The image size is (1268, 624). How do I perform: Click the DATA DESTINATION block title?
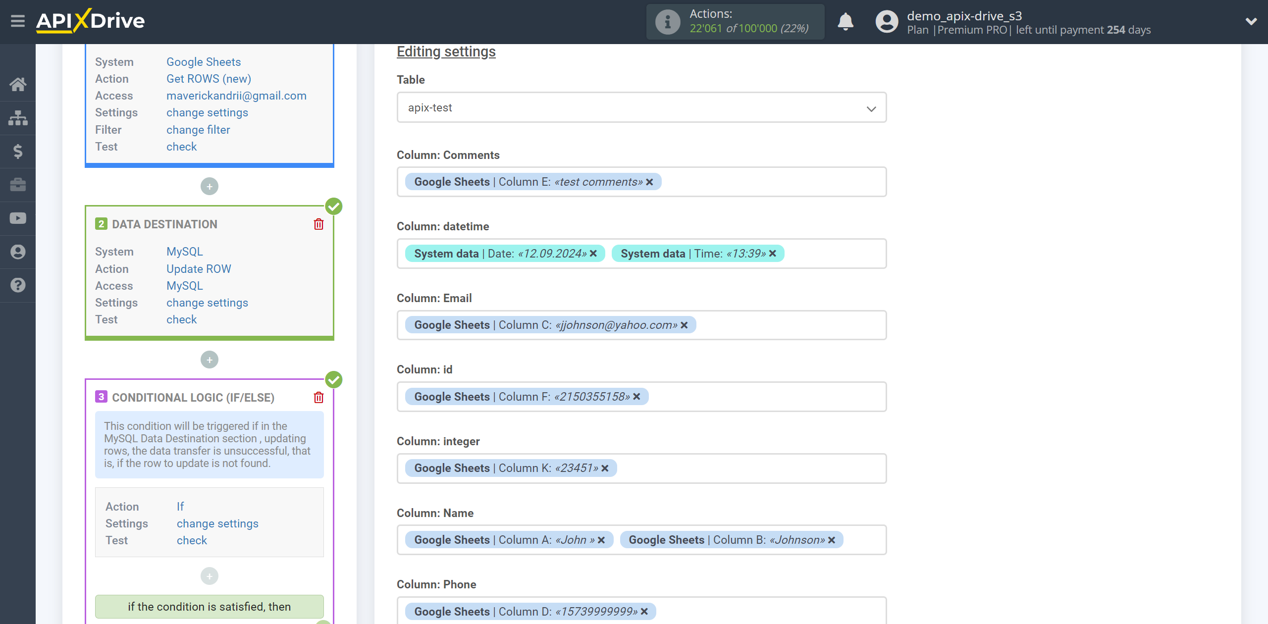[164, 224]
